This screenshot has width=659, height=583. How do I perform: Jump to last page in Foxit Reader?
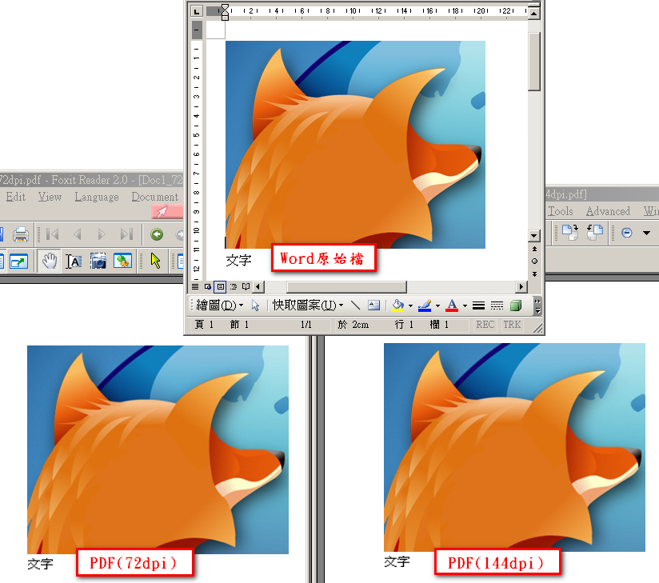(126, 234)
